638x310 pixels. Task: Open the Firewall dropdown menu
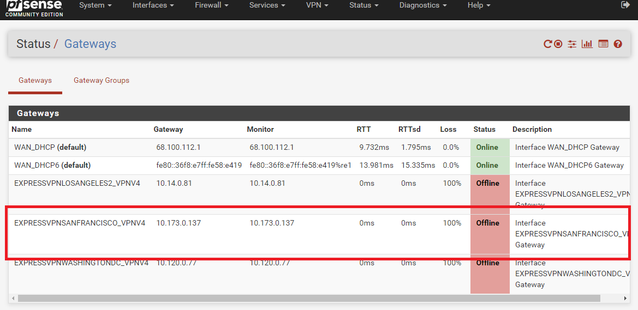click(212, 5)
